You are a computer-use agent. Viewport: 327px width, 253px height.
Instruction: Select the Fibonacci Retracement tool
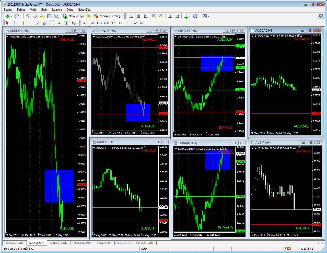(x=52, y=23)
